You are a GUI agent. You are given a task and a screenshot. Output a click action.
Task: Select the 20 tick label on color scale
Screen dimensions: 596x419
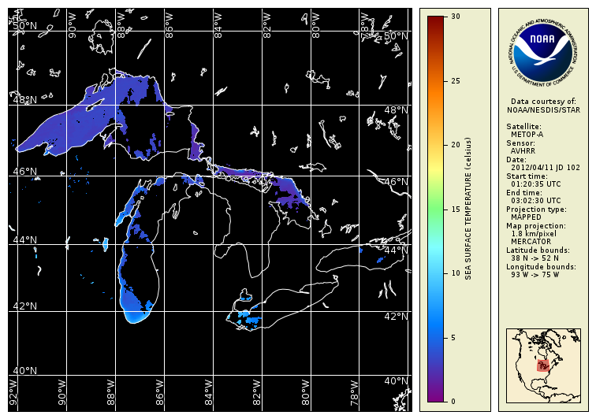point(456,145)
